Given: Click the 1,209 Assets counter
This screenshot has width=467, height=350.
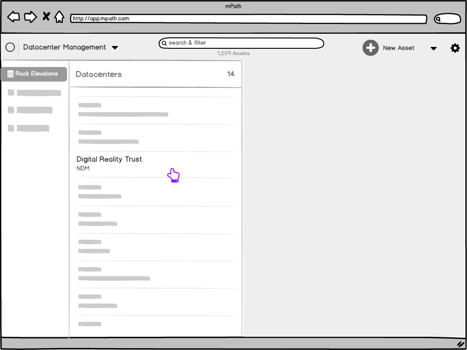Looking at the screenshot, I should (x=233, y=53).
